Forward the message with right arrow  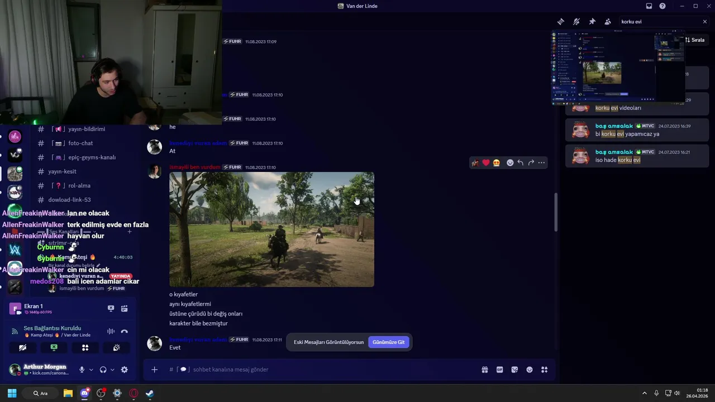[x=531, y=162]
